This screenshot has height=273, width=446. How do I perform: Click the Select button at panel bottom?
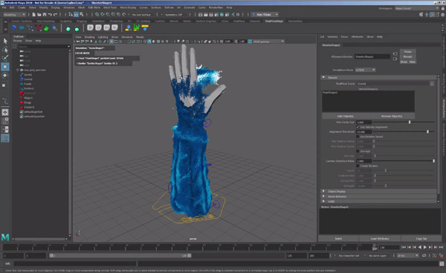coord(338,239)
